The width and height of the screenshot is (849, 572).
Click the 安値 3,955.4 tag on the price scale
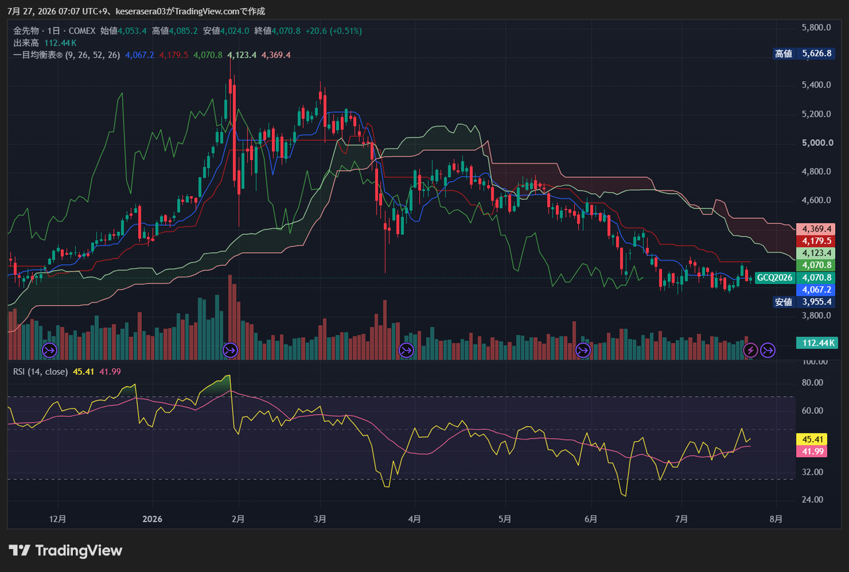[803, 302]
